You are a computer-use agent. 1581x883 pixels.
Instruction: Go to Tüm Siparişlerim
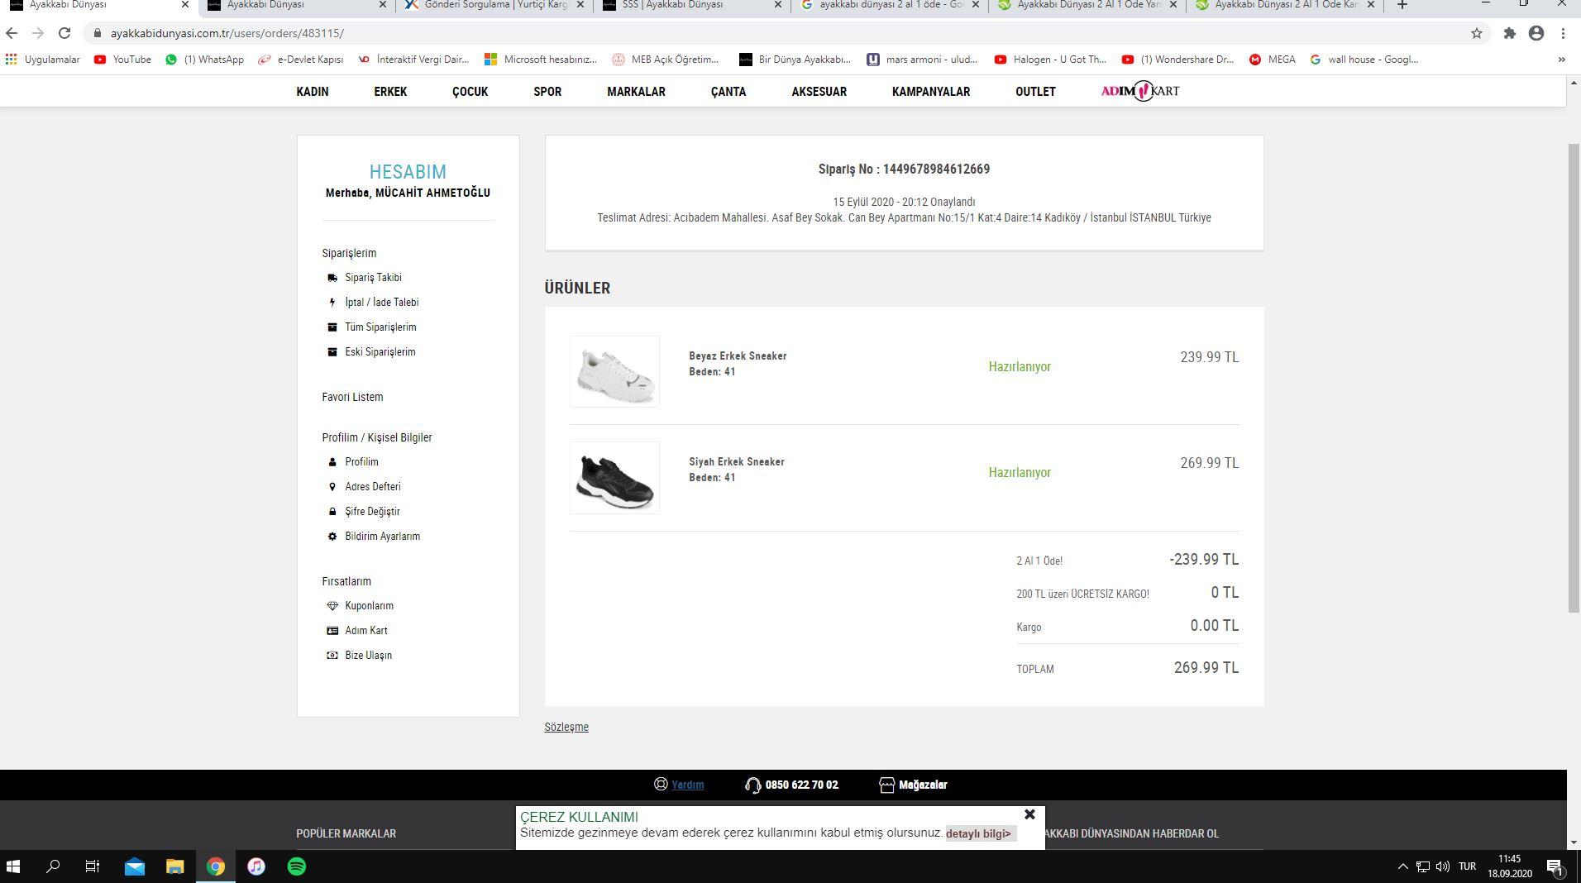(x=380, y=327)
